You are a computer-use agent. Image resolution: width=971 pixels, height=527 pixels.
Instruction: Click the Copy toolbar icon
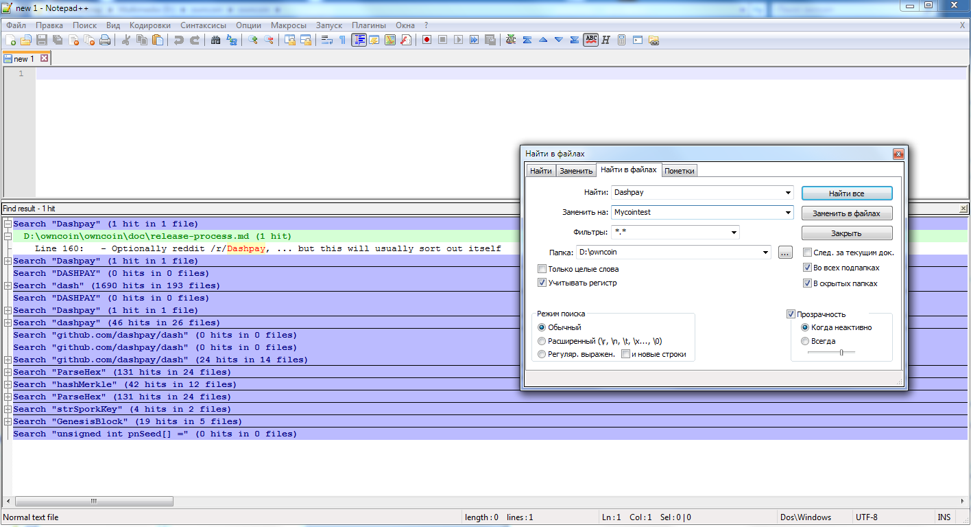click(142, 40)
